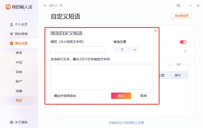
Task: Toggle the orange custom phrase switch
Action: [x=183, y=42]
